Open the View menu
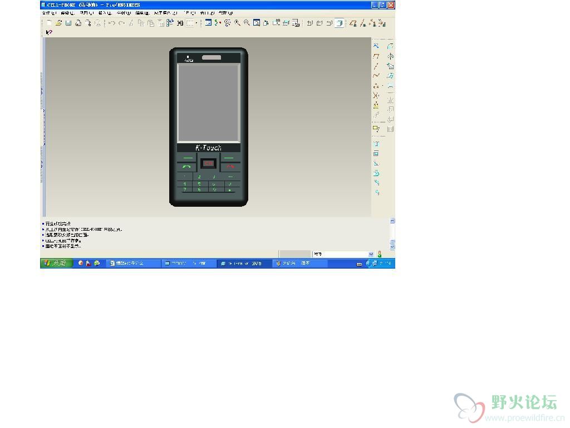This screenshot has width=570, height=428. tap(86, 13)
